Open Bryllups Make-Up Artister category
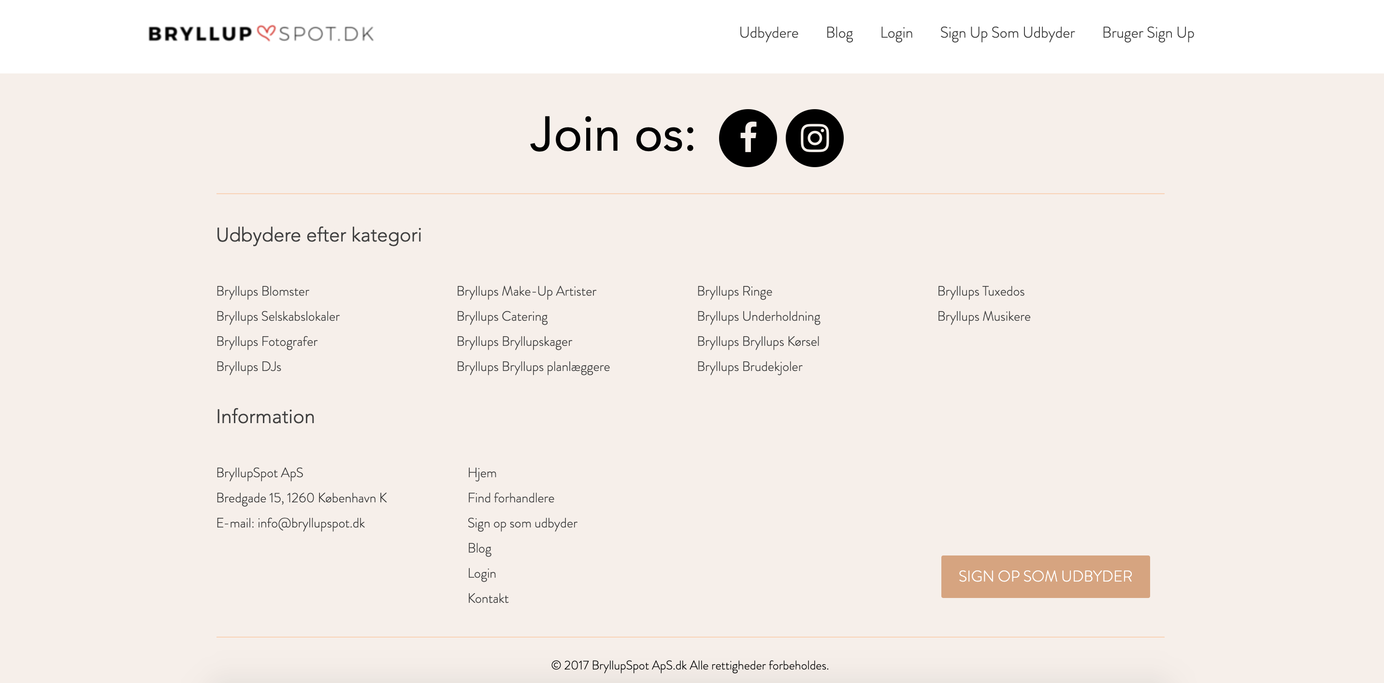Image resolution: width=1384 pixels, height=683 pixels. click(x=526, y=291)
